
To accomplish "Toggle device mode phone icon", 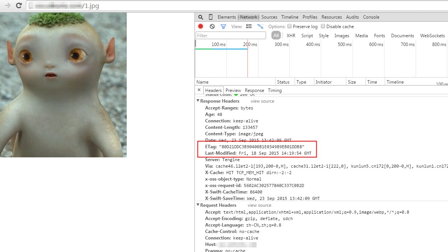I will click(210, 17).
